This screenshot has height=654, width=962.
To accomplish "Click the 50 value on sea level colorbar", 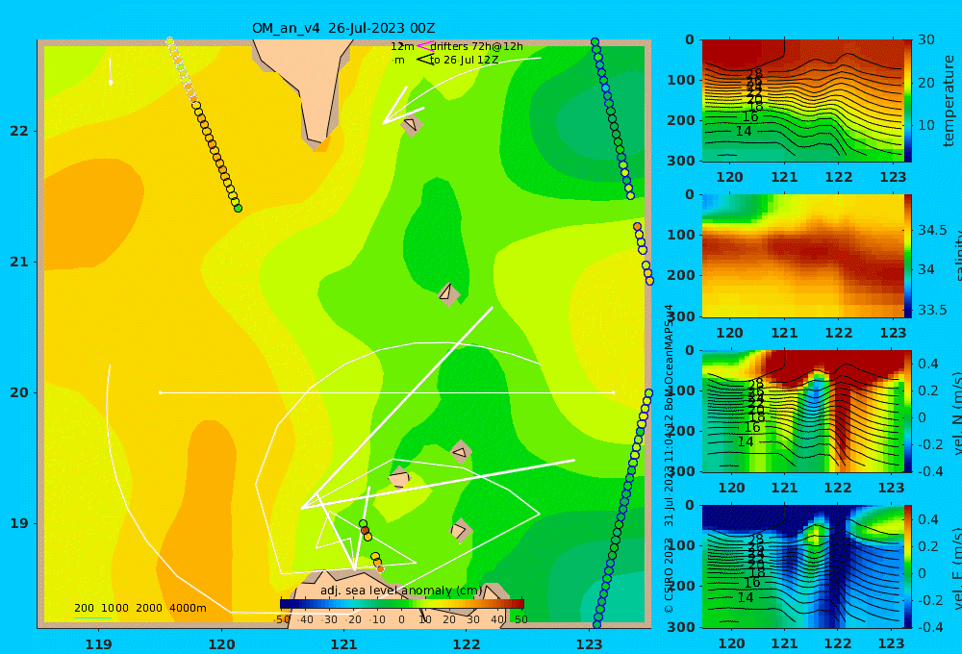I will 520,619.
